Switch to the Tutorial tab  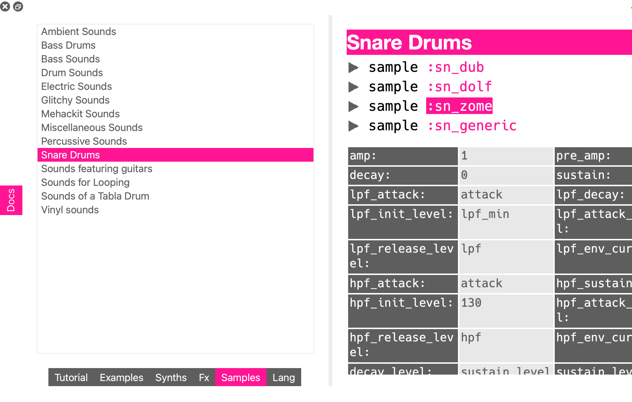(x=71, y=377)
